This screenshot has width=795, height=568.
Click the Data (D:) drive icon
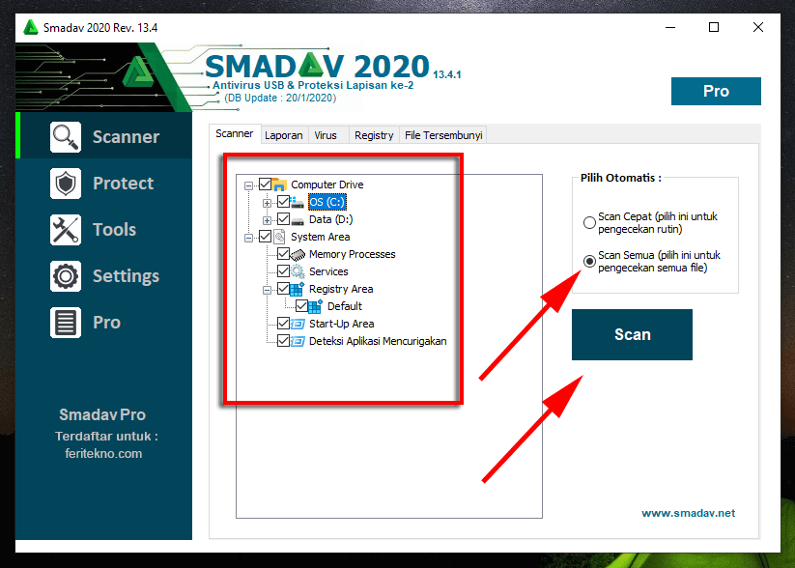point(298,220)
